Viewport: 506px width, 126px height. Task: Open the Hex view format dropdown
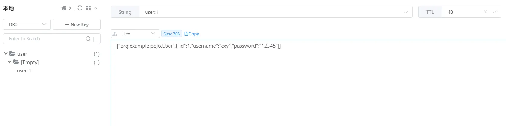pyautogui.click(x=135, y=34)
